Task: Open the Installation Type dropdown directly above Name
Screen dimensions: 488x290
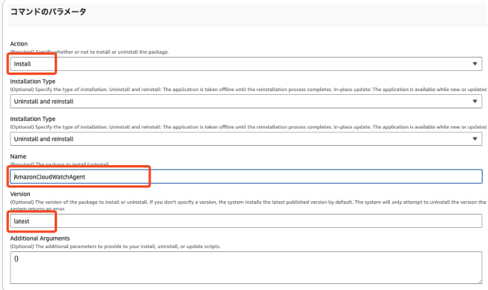Action: 245,139
